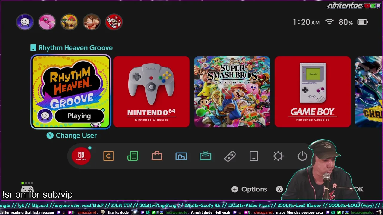Viewport: 383px width, 215px height.
Task: Click '101bits=Goofy Ah' in the ticker
Action: (202, 205)
